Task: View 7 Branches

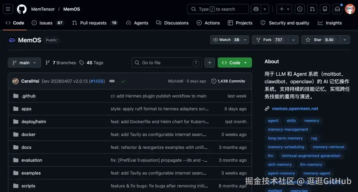Action: click(x=61, y=62)
